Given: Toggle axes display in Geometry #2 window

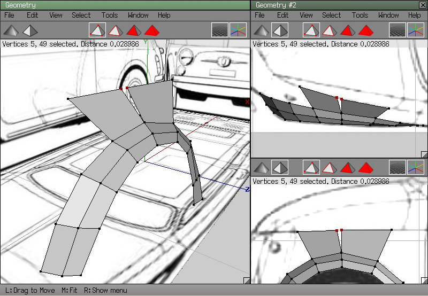Looking at the screenshot, I should pyautogui.click(x=416, y=30).
